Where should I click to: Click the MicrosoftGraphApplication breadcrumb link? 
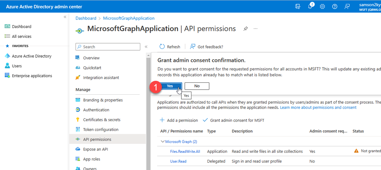click(x=129, y=18)
